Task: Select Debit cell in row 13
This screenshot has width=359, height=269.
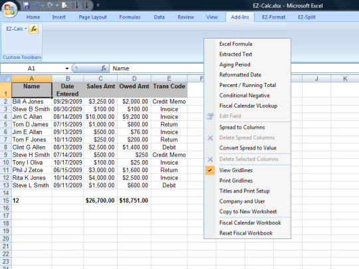Action: click(x=169, y=185)
